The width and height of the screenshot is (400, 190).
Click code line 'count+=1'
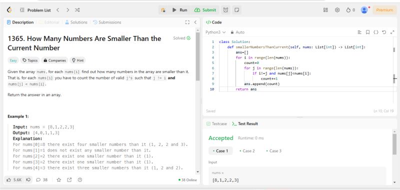point(269,78)
